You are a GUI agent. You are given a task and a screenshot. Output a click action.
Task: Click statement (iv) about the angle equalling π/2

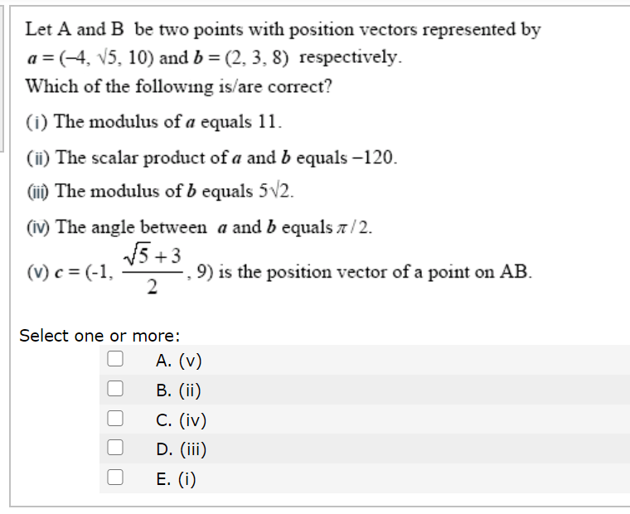pos(199,227)
